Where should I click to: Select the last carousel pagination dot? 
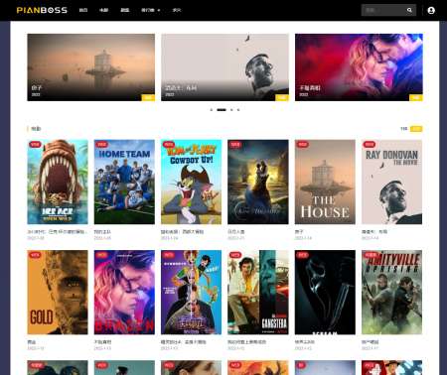(238, 110)
